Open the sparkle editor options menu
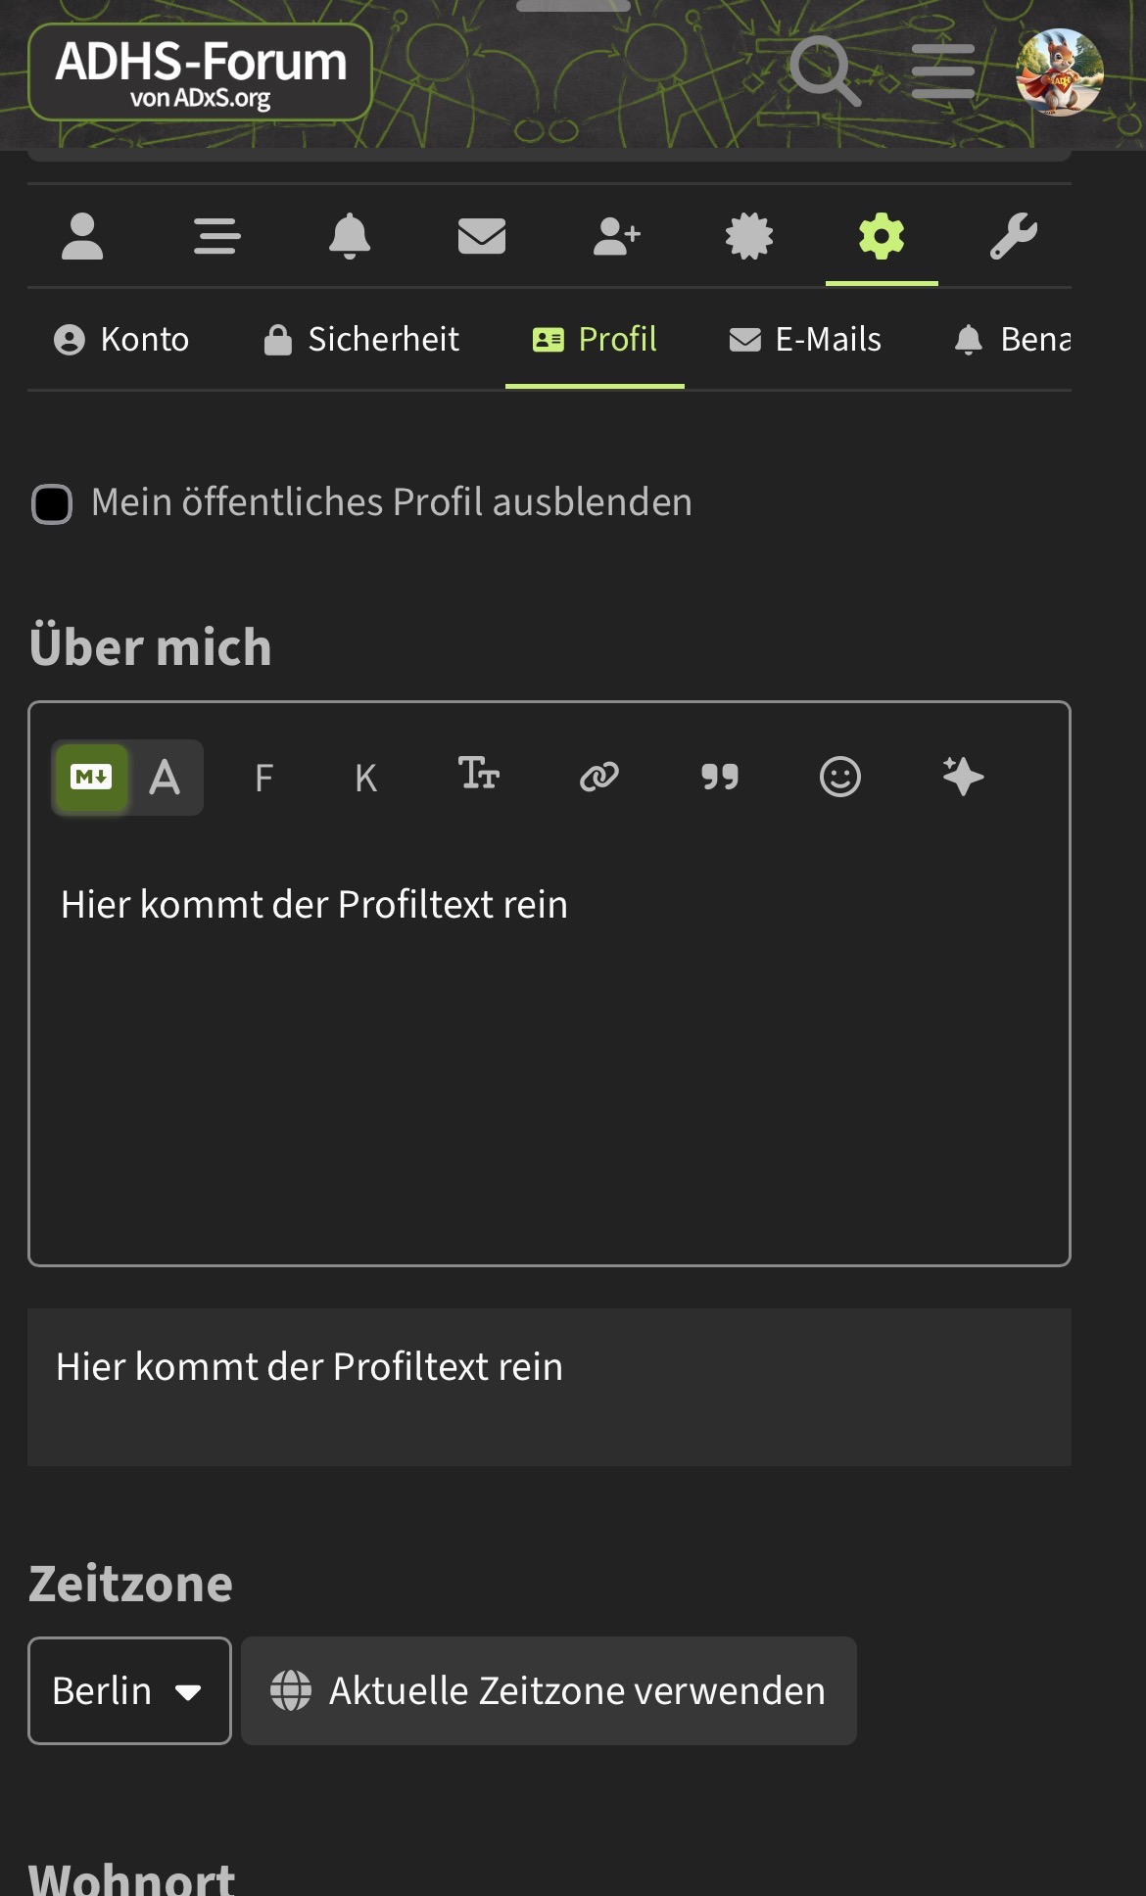Screen dimensions: 1146x1896 963,777
